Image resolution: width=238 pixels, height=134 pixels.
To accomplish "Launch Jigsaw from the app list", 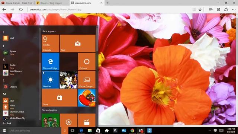I will pyautogui.click(x=20, y=52).
